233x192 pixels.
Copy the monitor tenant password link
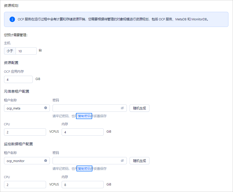tap(84, 169)
